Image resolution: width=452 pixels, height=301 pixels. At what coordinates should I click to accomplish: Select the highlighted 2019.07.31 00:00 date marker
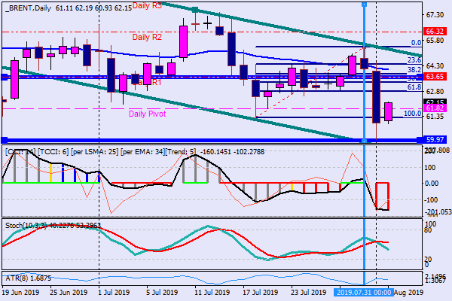pos(365,292)
